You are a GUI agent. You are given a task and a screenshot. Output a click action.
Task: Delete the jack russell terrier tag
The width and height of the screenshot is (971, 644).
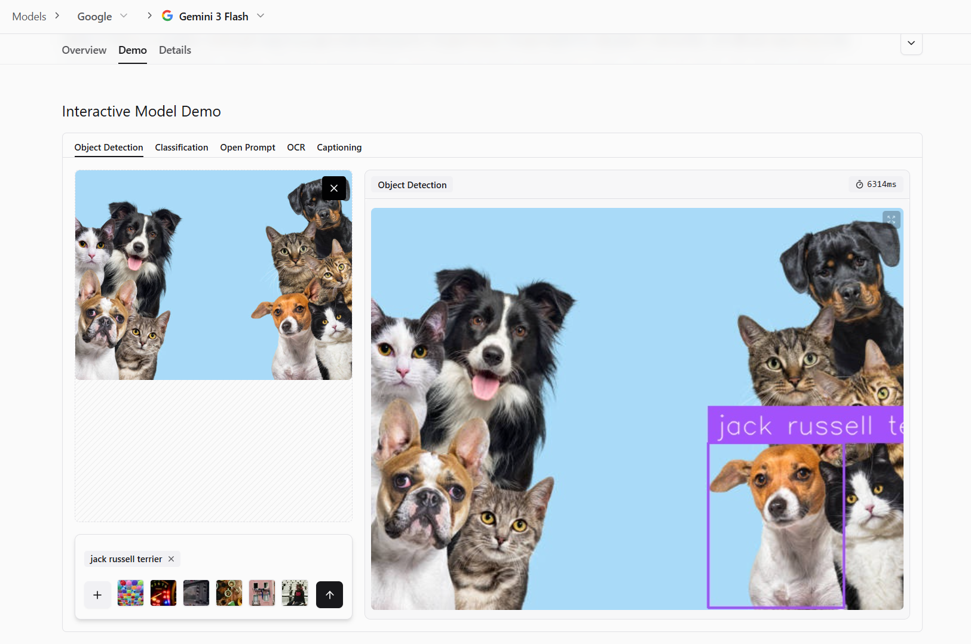pyautogui.click(x=171, y=559)
